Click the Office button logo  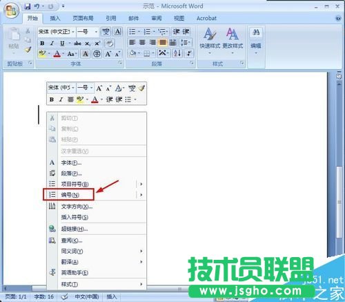(11, 10)
